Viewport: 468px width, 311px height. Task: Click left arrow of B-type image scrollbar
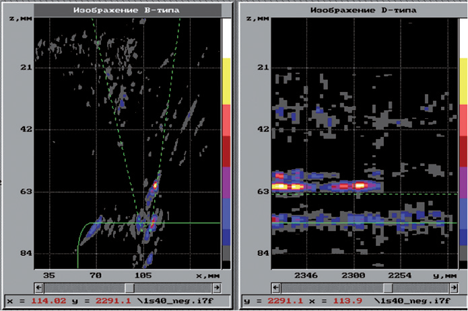click(36, 286)
